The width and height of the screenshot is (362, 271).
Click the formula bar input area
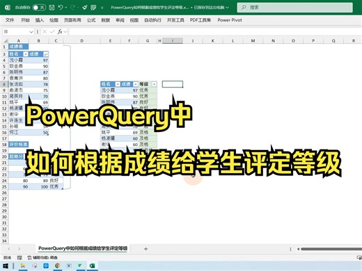215,32
